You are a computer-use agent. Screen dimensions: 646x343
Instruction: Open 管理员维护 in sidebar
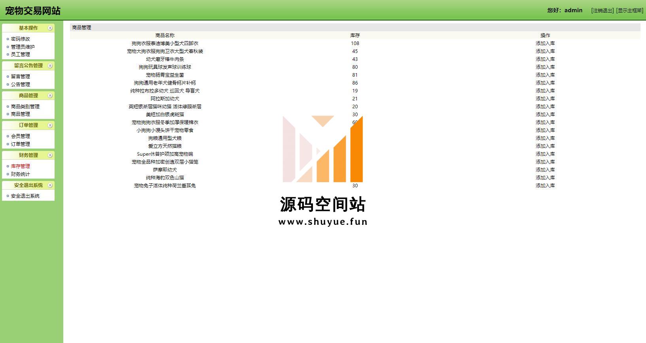click(23, 47)
